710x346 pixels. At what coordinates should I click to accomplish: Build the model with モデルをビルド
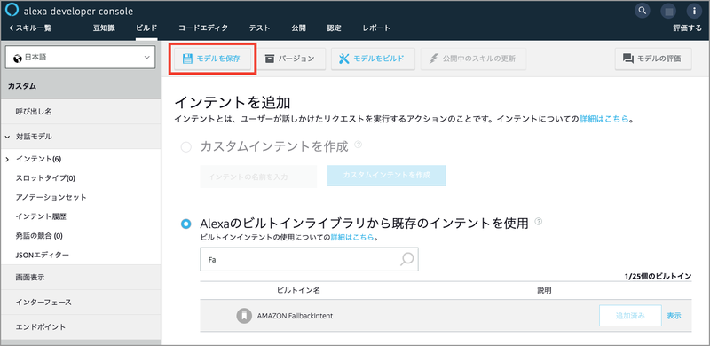373,59
